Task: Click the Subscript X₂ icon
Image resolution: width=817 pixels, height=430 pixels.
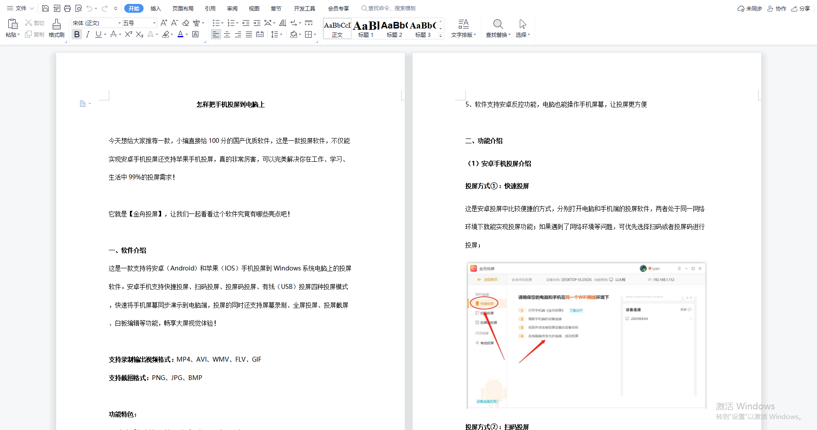Action: [x=139, y=34]
